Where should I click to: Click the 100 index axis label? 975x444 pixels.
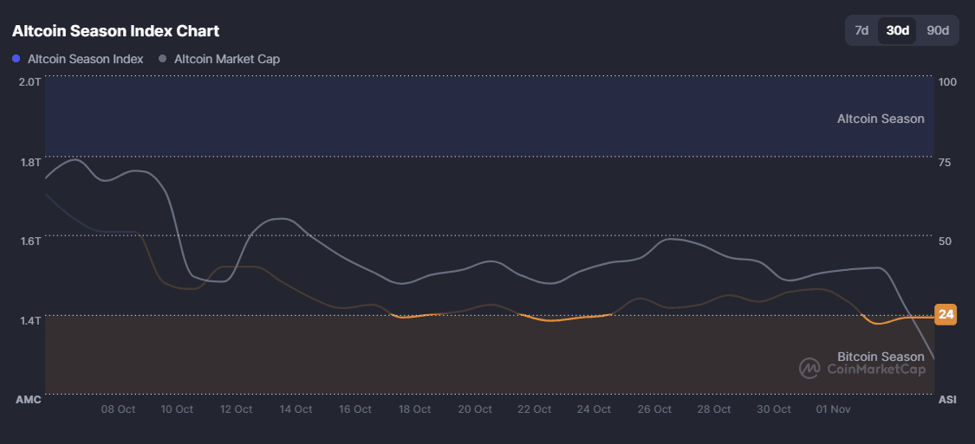(x=947, y=81)
